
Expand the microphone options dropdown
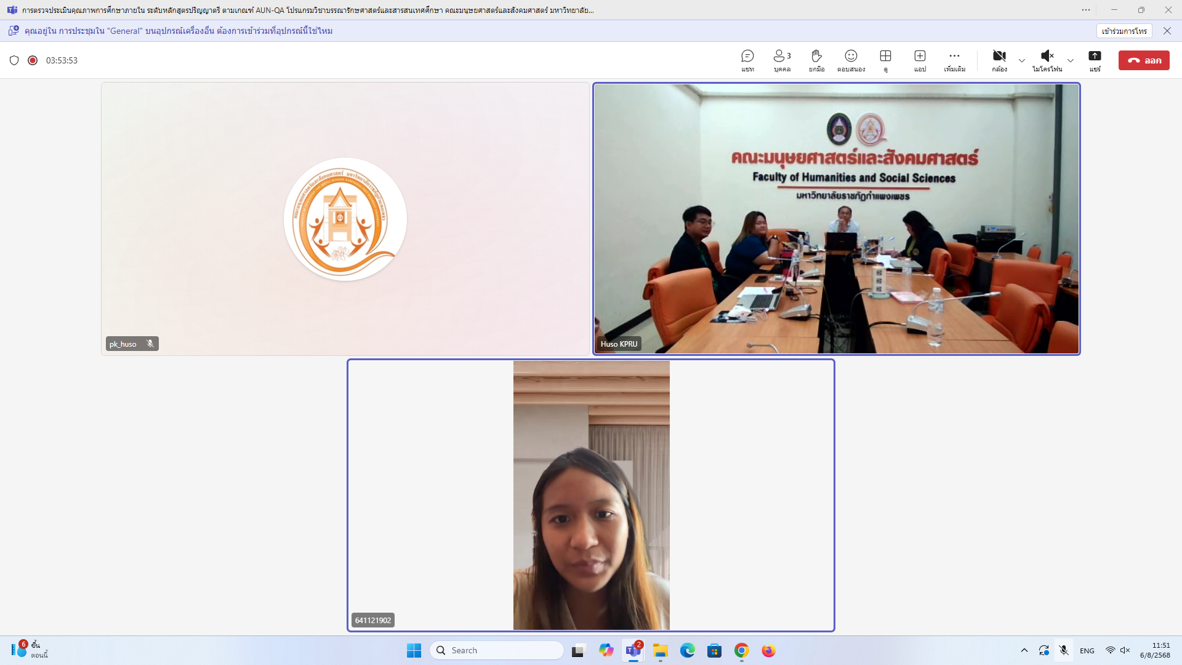coord(1071,60)
